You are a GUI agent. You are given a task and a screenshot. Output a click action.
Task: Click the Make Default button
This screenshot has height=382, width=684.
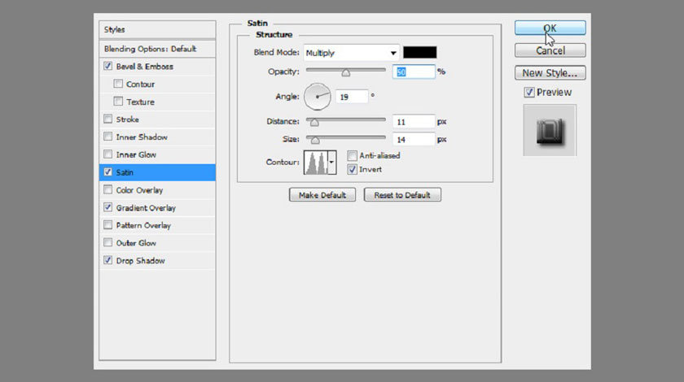[x=322, y=195]
